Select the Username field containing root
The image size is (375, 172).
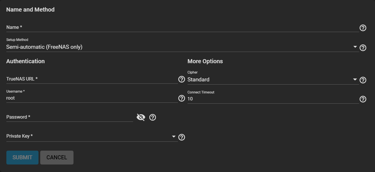tap(92, 98)
